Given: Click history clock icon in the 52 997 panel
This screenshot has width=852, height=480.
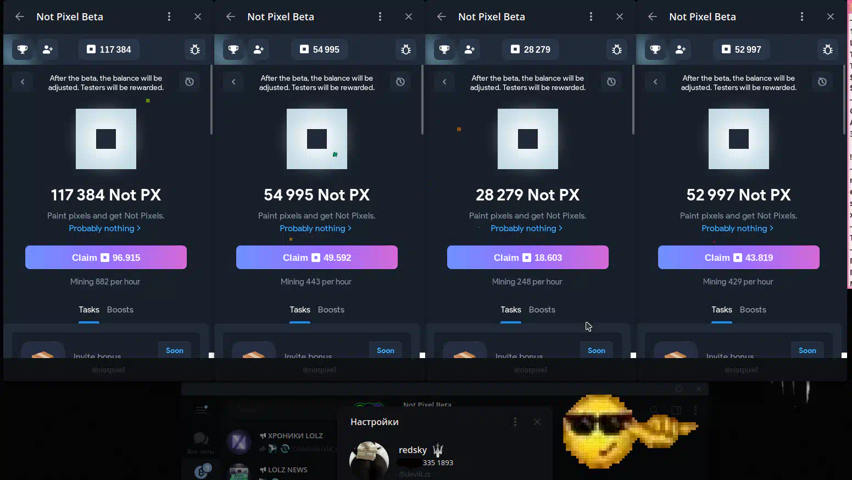Looking at the screenshot, I should pos(822,82).
